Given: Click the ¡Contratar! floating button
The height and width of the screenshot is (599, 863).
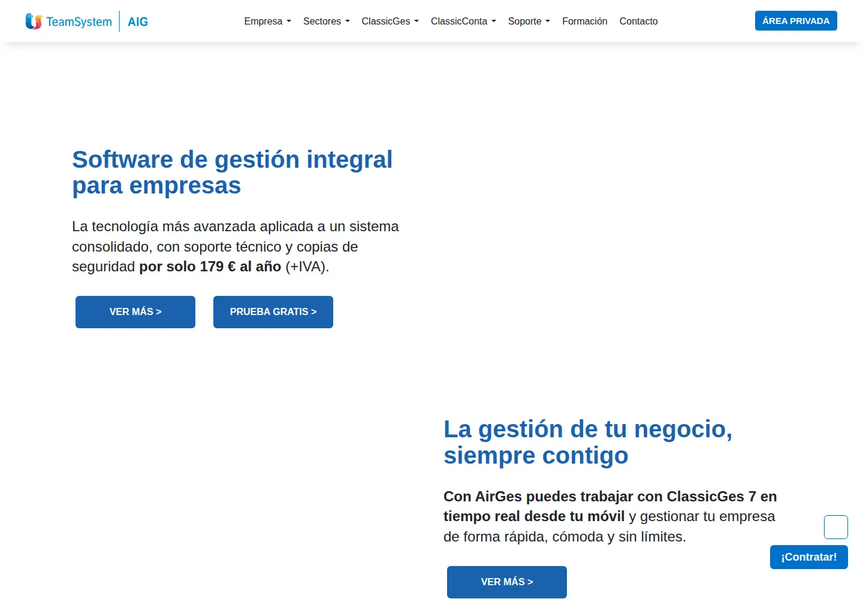Looking at the screenshot, I should point(809,557).
